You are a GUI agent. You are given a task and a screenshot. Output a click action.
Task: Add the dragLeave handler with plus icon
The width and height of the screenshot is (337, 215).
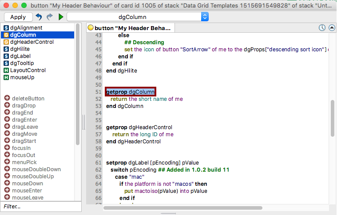click(x=7, y=127)
